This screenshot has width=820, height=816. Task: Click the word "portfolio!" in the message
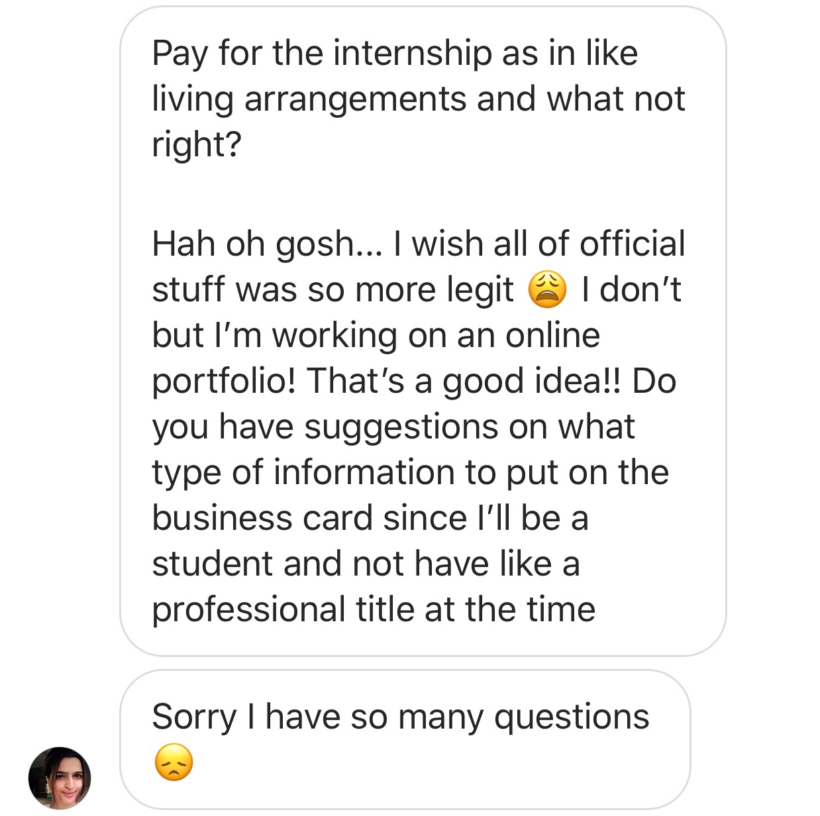click(223, 381)
